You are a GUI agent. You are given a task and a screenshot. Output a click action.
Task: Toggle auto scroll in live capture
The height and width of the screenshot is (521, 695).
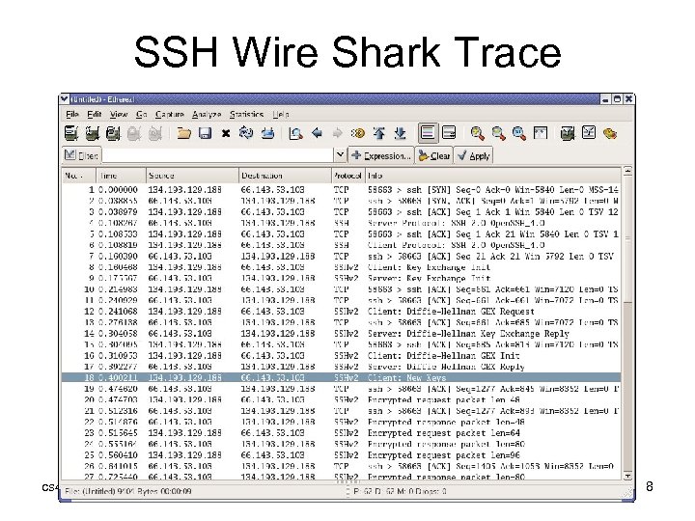tap(449, 133)
